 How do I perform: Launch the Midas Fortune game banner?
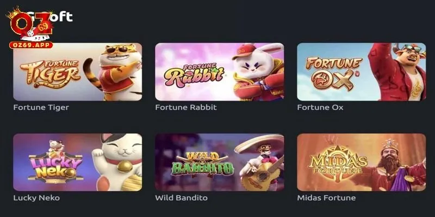point(362,162)
